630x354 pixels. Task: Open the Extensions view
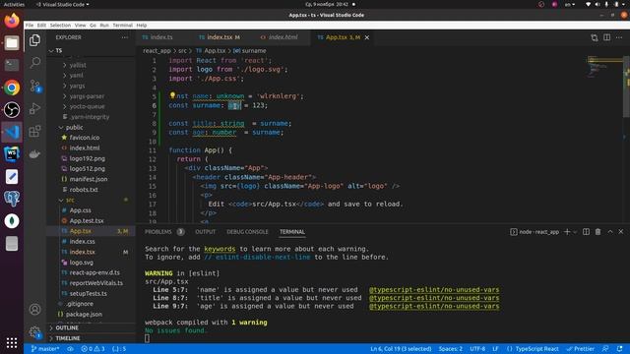click(35, 131)
